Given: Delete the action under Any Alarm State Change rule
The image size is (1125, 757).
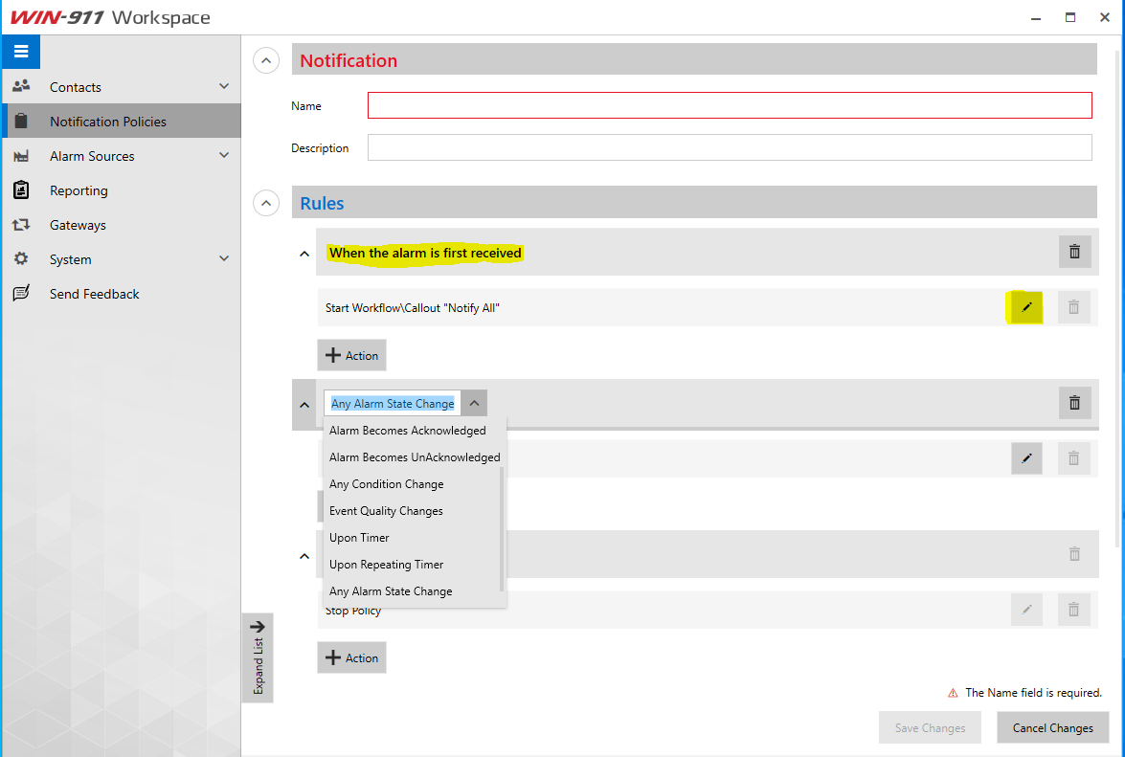Looking at the screenshot, I should click(x=1074, y=458).
